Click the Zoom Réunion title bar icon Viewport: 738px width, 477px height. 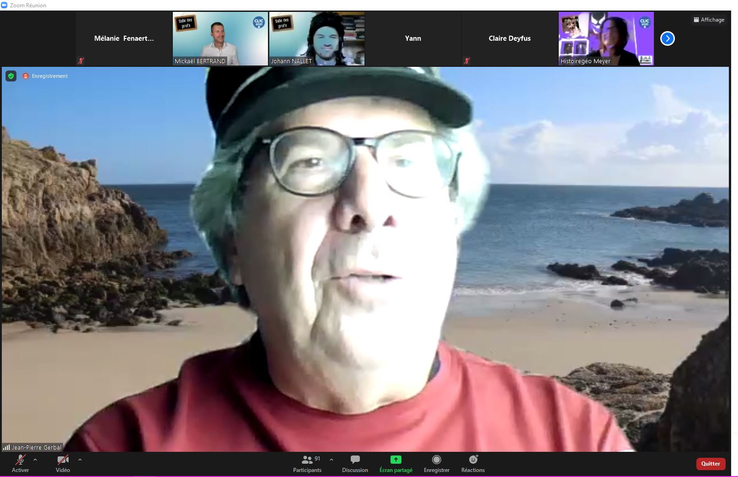(5, 5)
